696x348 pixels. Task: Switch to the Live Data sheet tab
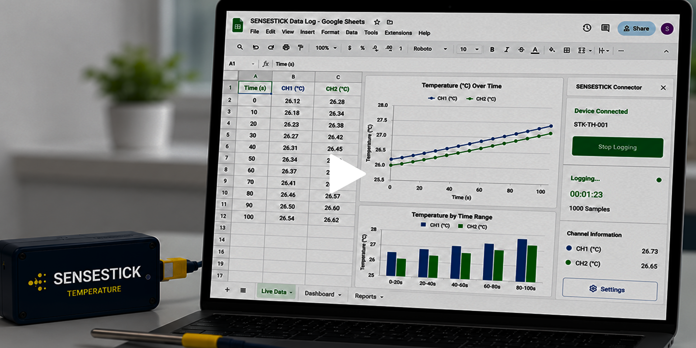click(277, 291)
